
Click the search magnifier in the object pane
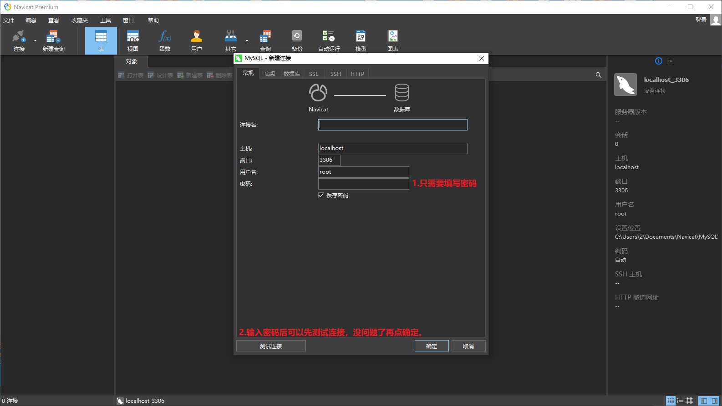click(599, 75)
